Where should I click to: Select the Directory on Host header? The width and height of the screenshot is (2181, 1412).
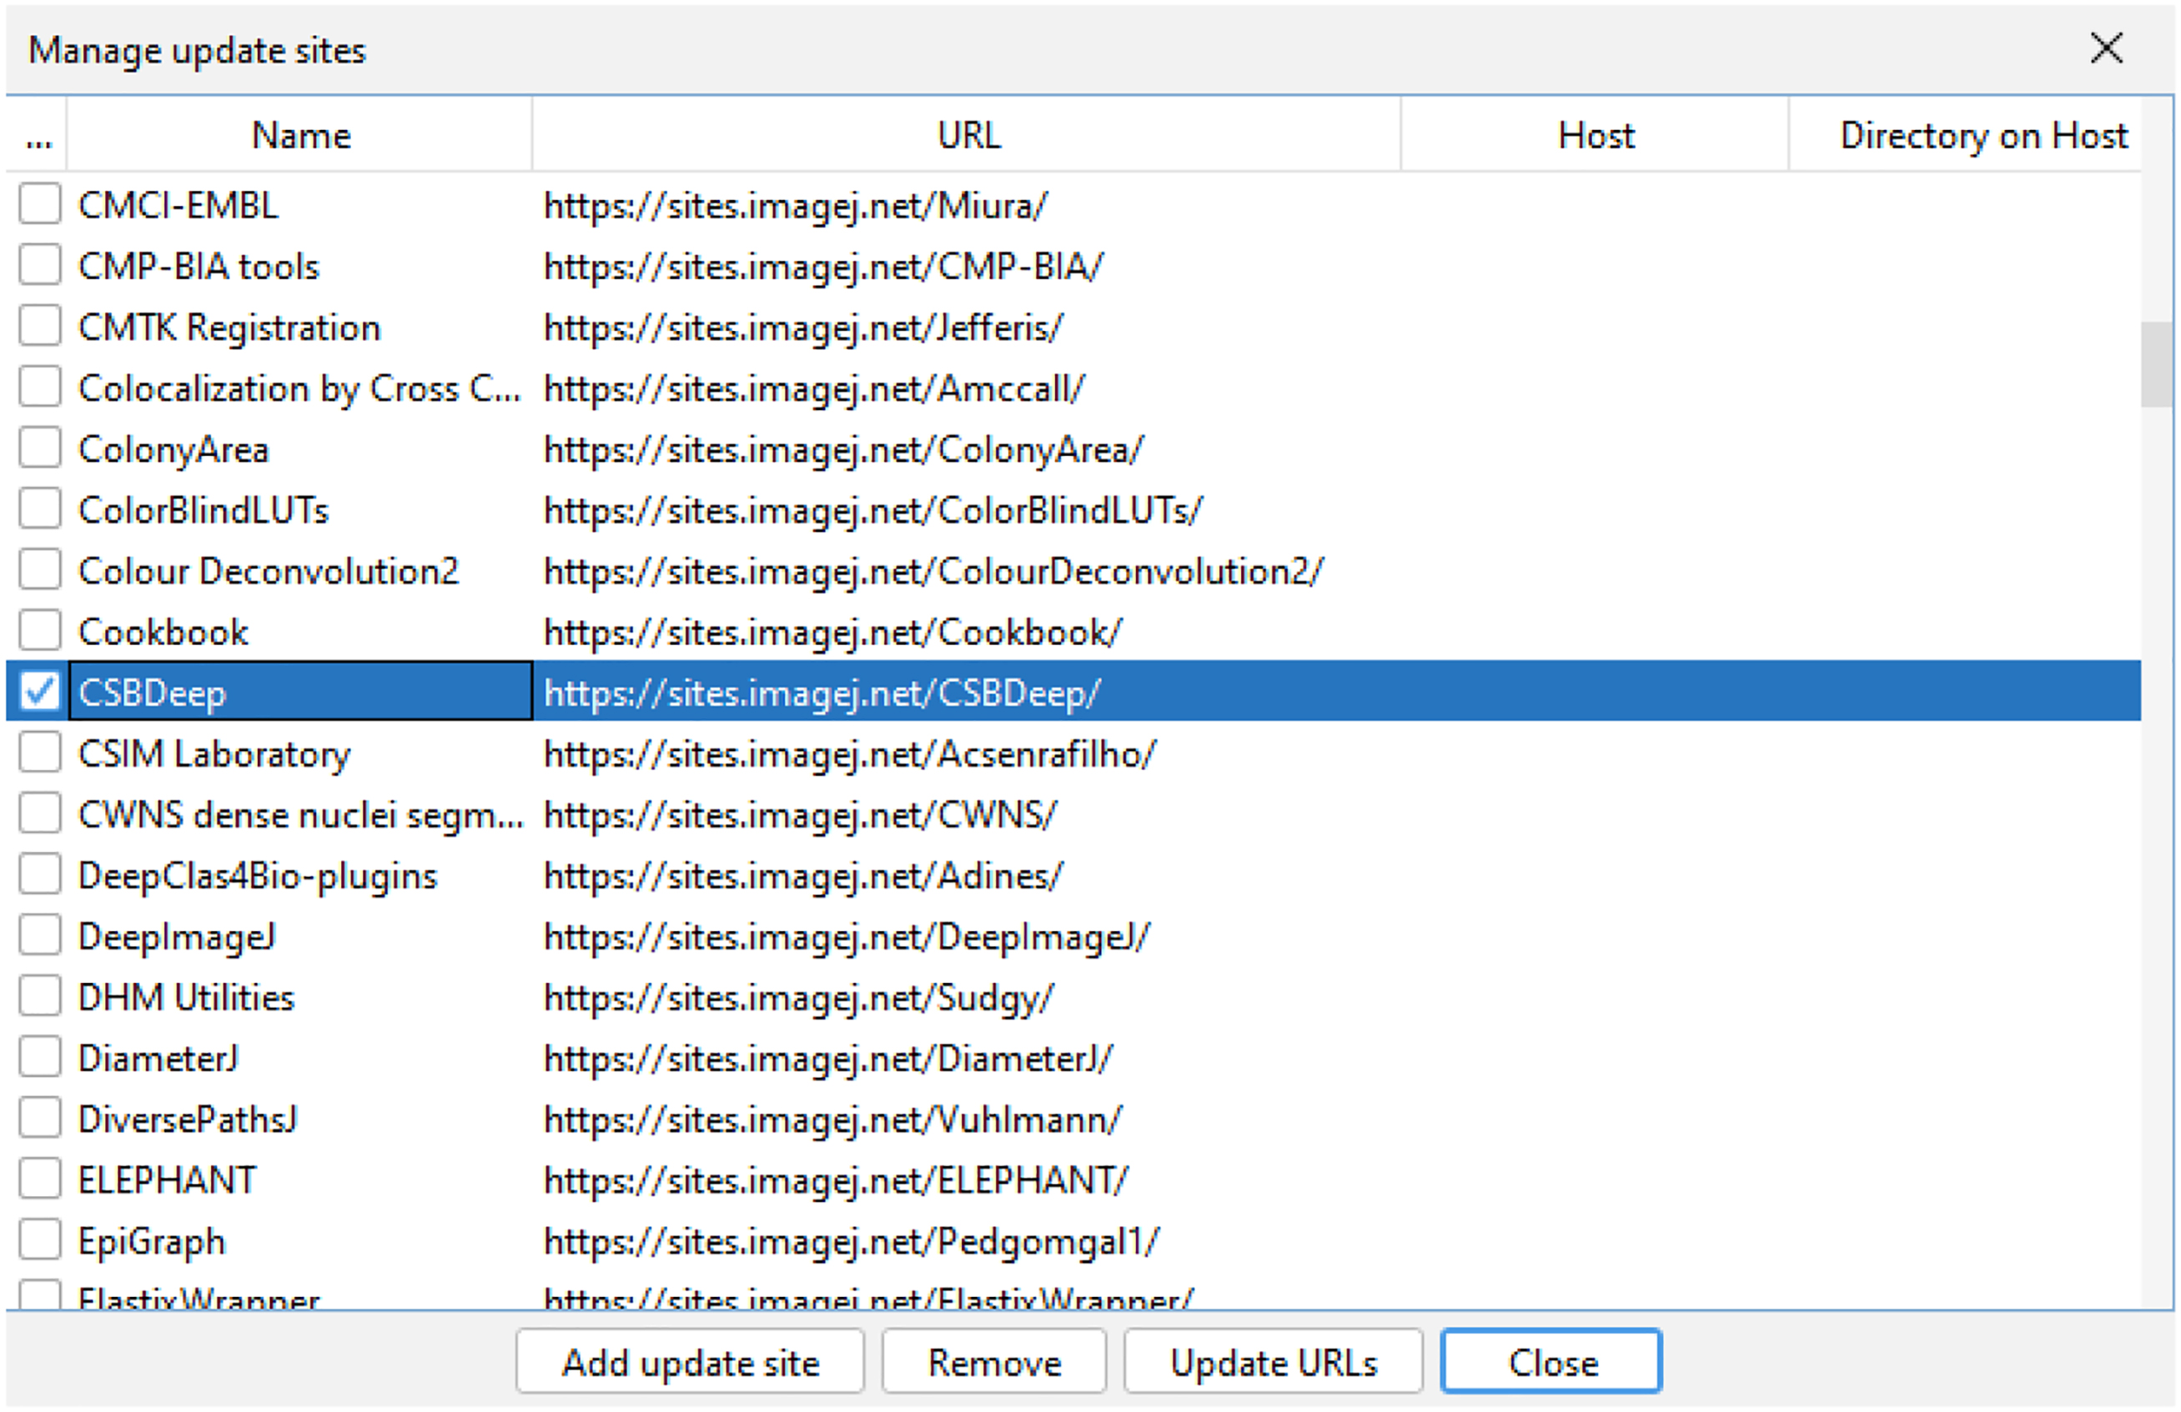(x=1982, y=136)
